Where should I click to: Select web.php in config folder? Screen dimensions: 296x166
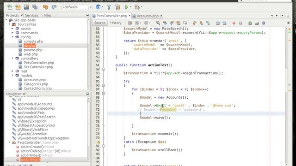(x=31, y=54)
